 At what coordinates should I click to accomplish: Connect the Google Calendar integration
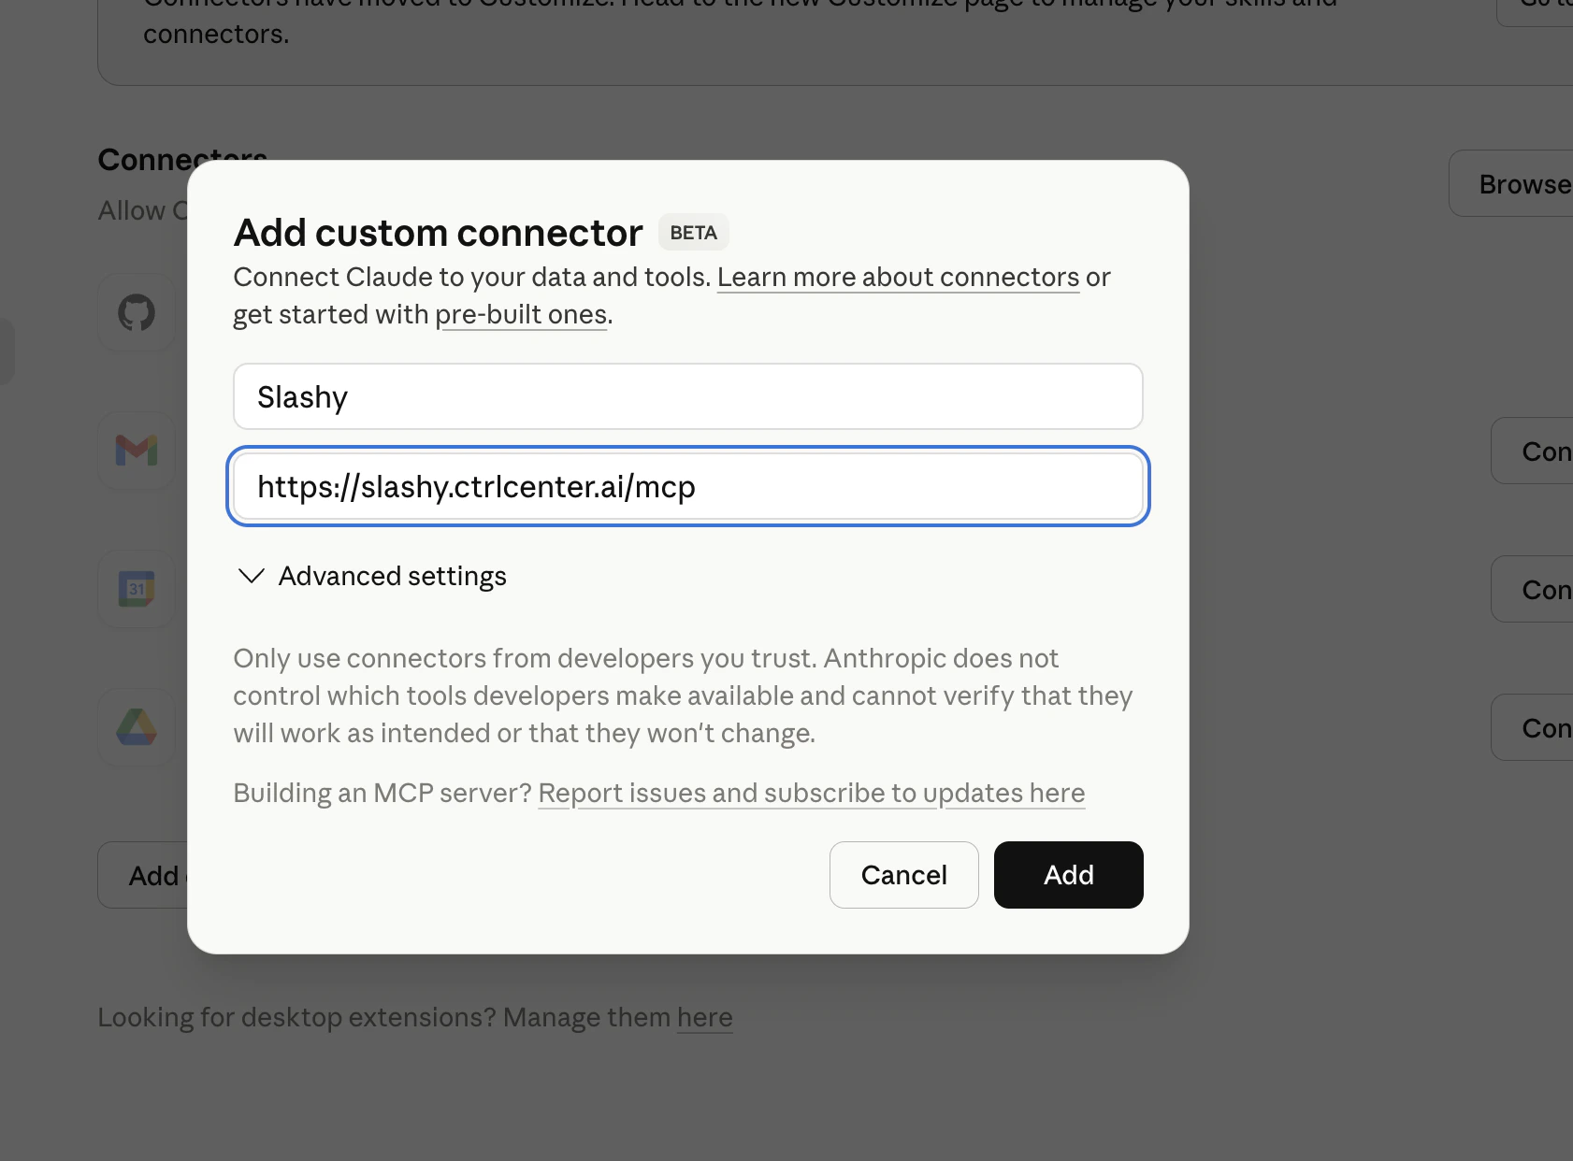pyautogui.click(x=1543, y=589)
